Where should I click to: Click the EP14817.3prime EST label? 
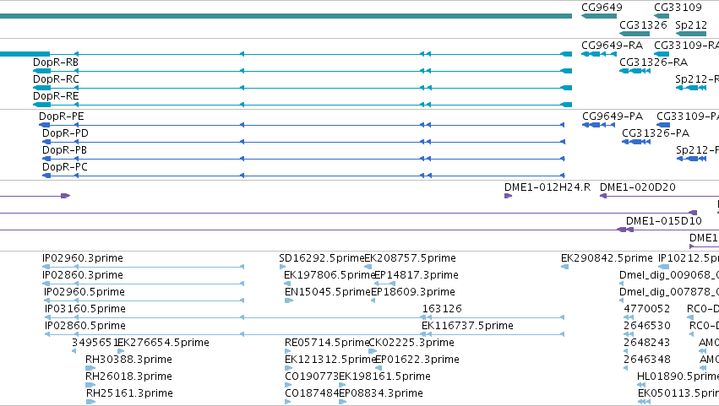tap(417, 275)
